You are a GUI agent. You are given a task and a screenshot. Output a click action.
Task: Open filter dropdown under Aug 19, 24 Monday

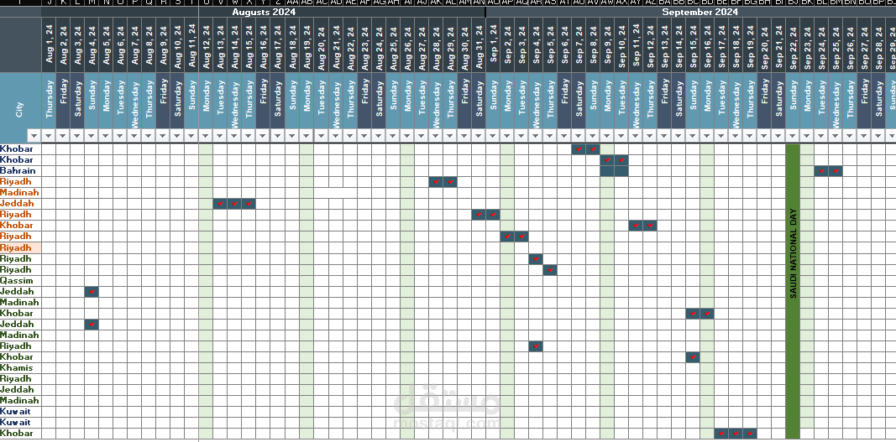[307, 136]
